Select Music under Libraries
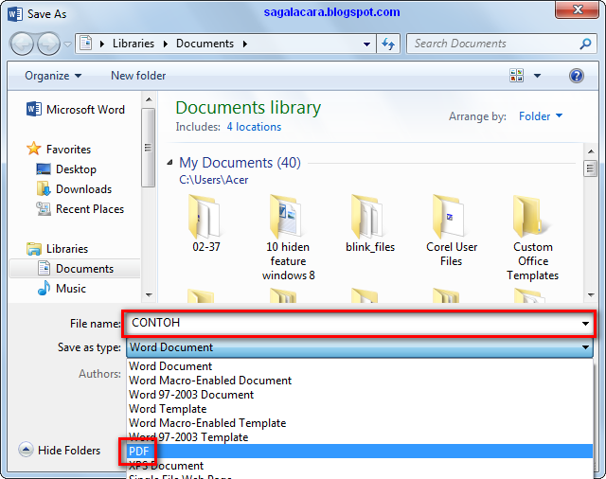The width and height of the screenshot is (606, 479). point(62,289)
